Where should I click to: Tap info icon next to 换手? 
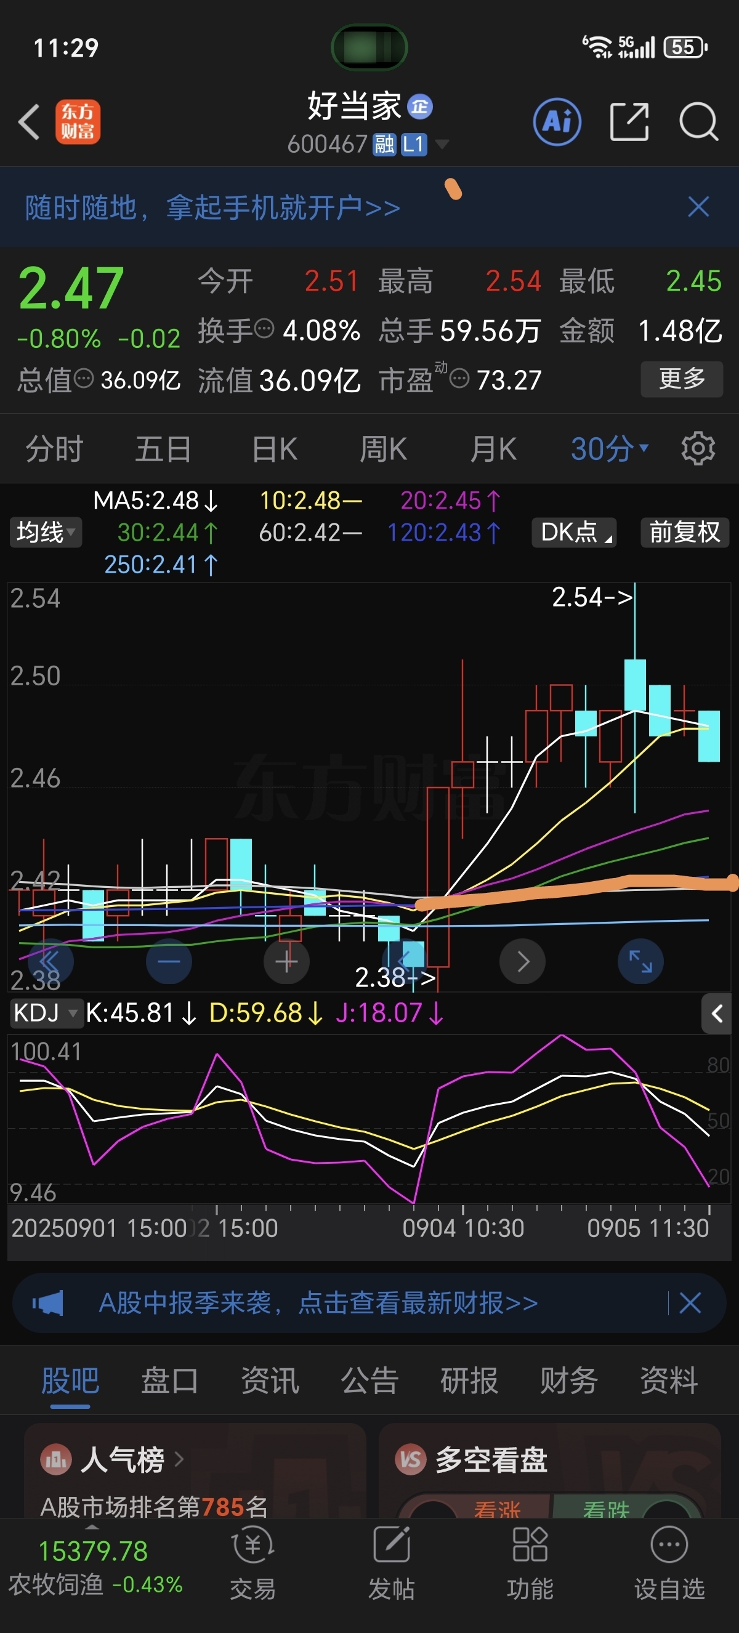coord(264,329)
